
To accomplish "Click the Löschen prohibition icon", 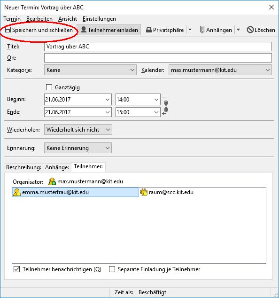I will tap(250, 30).
